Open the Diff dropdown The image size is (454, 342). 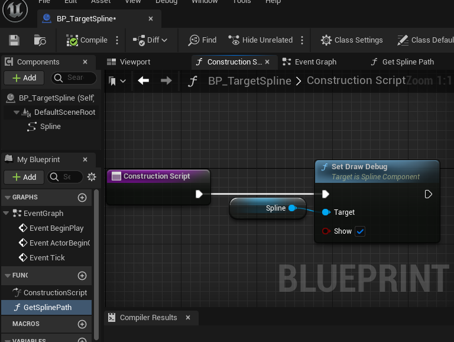[x=150, y=40]
